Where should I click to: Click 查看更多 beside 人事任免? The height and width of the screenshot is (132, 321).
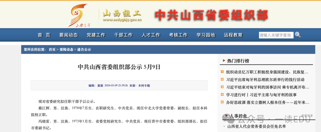coord(307,116)
